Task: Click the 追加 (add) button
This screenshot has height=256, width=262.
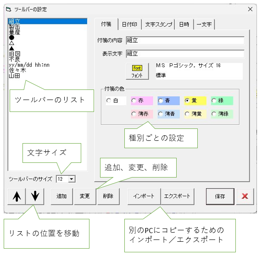Action: (x=61, y=196)
